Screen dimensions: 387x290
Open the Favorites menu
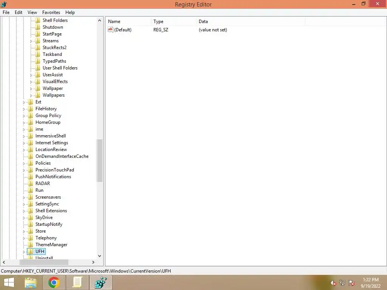pos(51,12)
